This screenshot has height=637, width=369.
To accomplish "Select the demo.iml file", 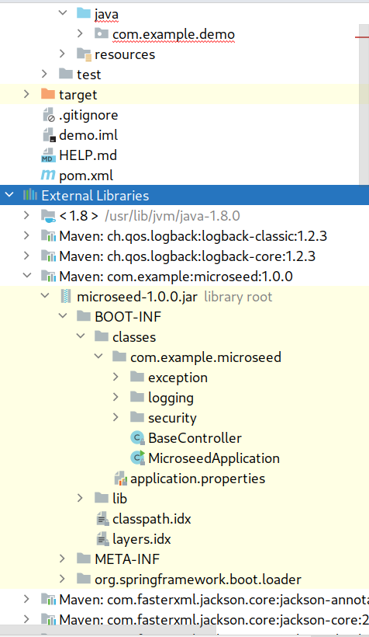I will 88,135.
